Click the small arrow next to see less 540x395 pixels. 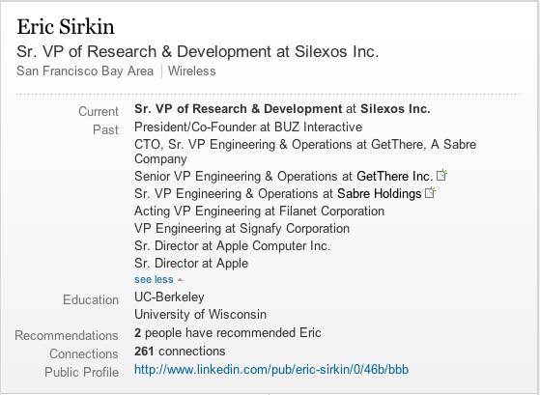(180, 280)
